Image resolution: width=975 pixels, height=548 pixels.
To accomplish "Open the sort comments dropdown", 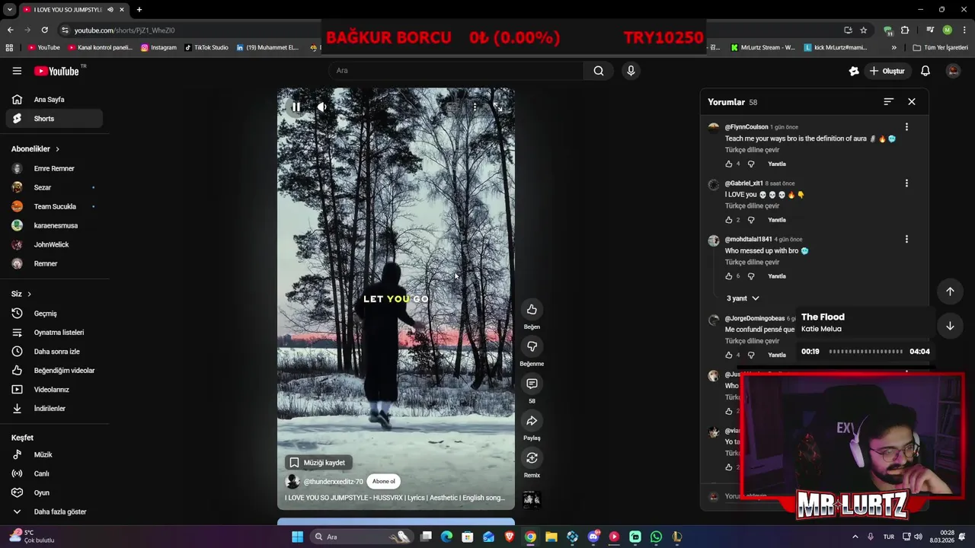I will (888, 101).
